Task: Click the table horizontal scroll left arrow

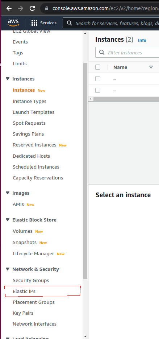Action: coord(91,99)
